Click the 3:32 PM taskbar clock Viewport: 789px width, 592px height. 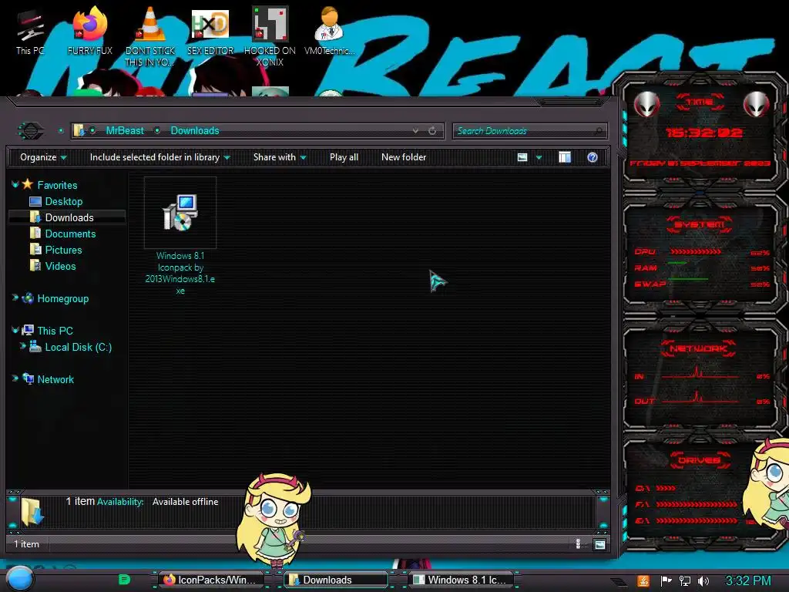coord(747,581)
